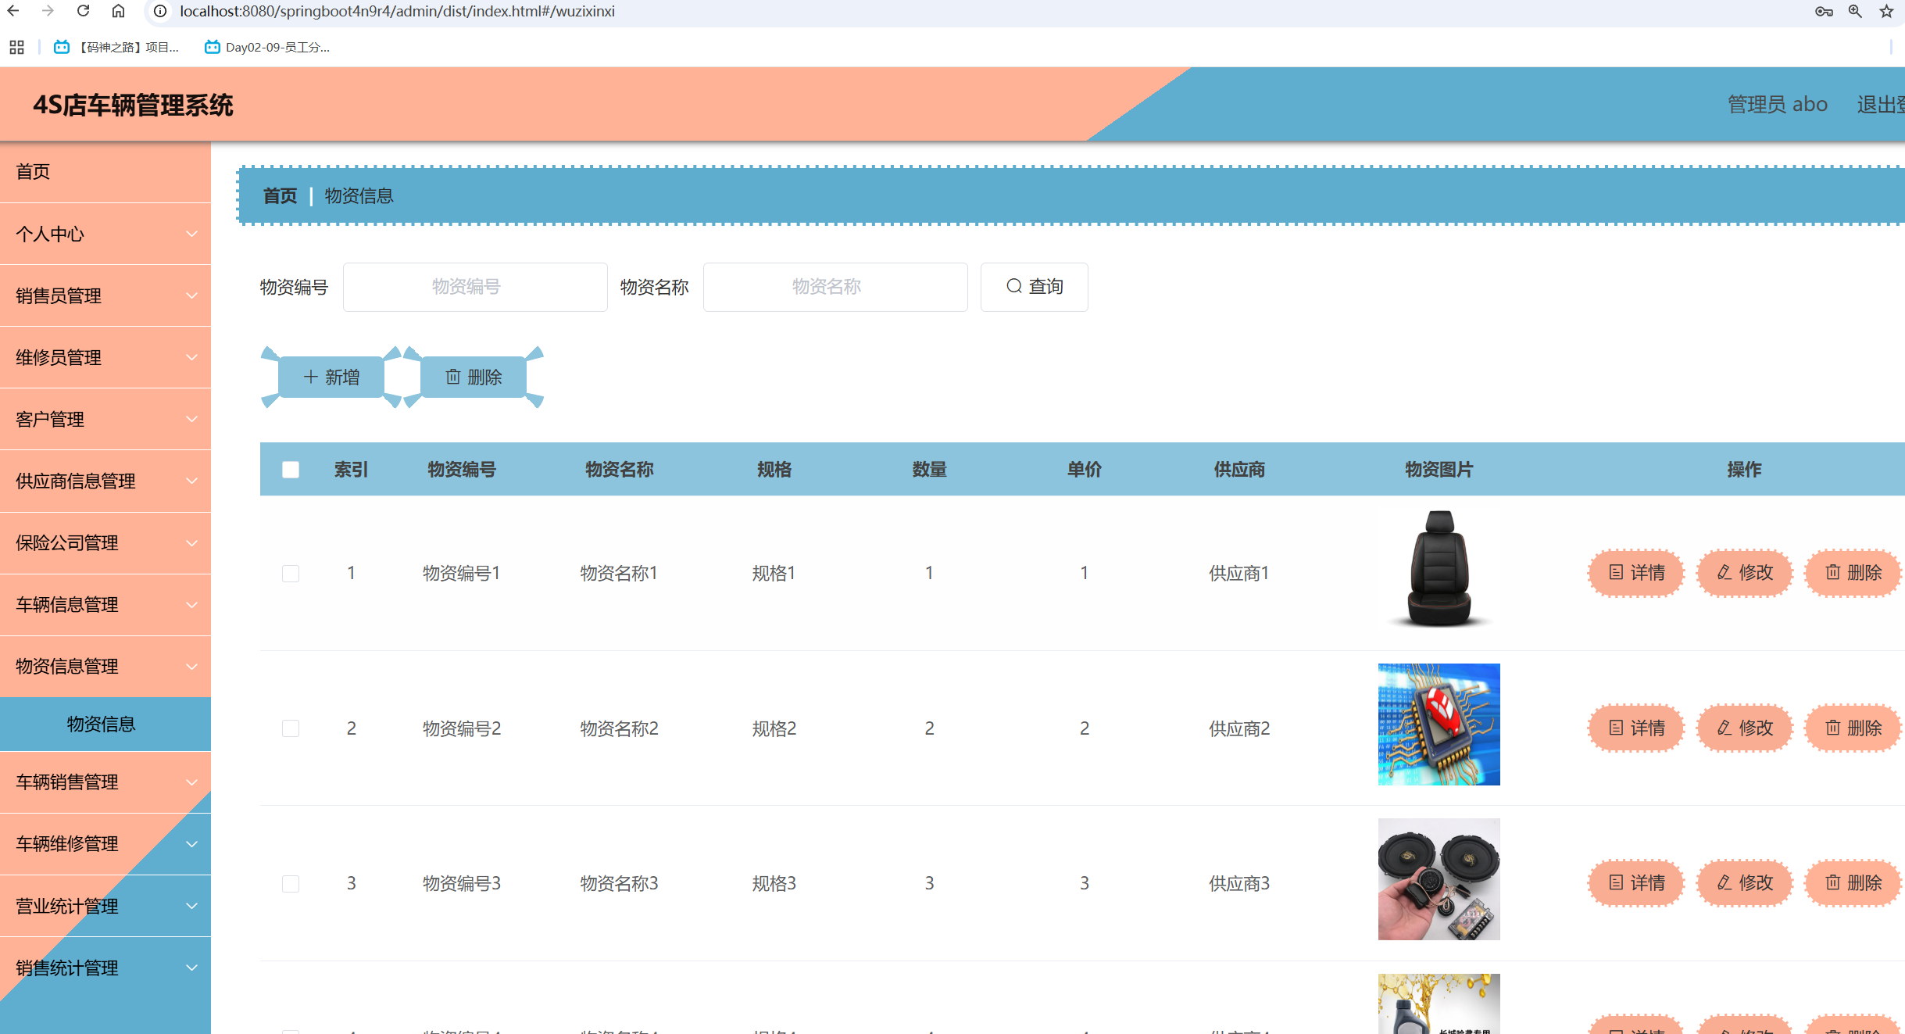Open the 首页 sidebar menu item

[33, 171]
